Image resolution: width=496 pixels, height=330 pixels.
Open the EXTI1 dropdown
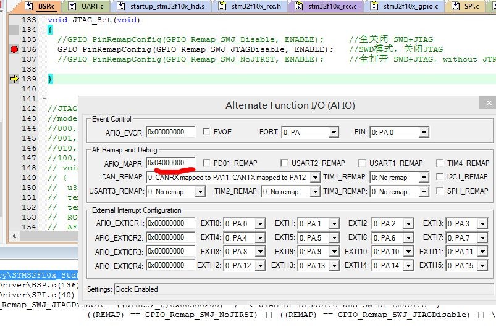(318, 223)
